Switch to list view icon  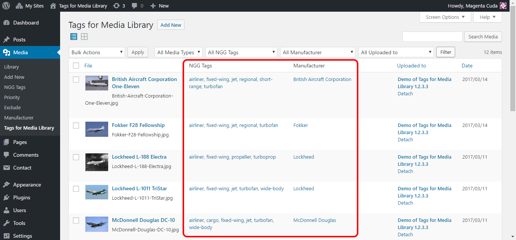coord(74,37)
